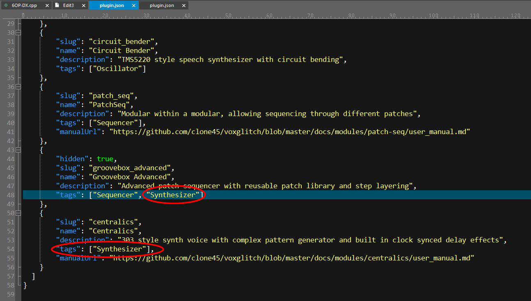531x301 pixels.
Task: Close the Edit3 tab
Action: coord(83,6)
